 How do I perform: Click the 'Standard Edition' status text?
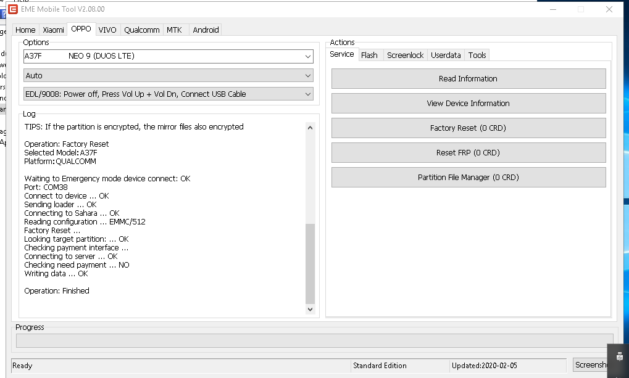380,366
